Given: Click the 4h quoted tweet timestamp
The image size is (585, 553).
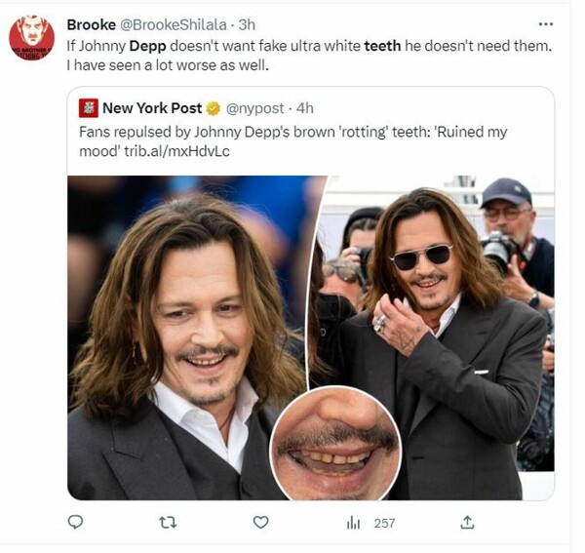Looking at the screenshot, I should point(305,108).
